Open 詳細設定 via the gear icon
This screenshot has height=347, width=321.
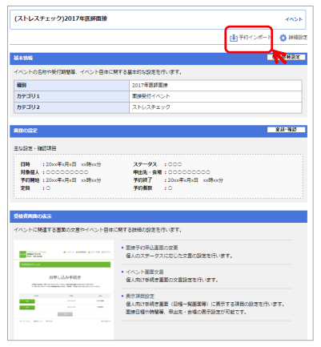click(x=283, y=38)
